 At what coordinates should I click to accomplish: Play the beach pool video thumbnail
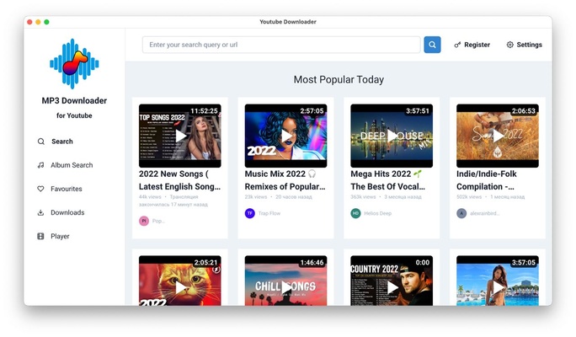[498, 281]
